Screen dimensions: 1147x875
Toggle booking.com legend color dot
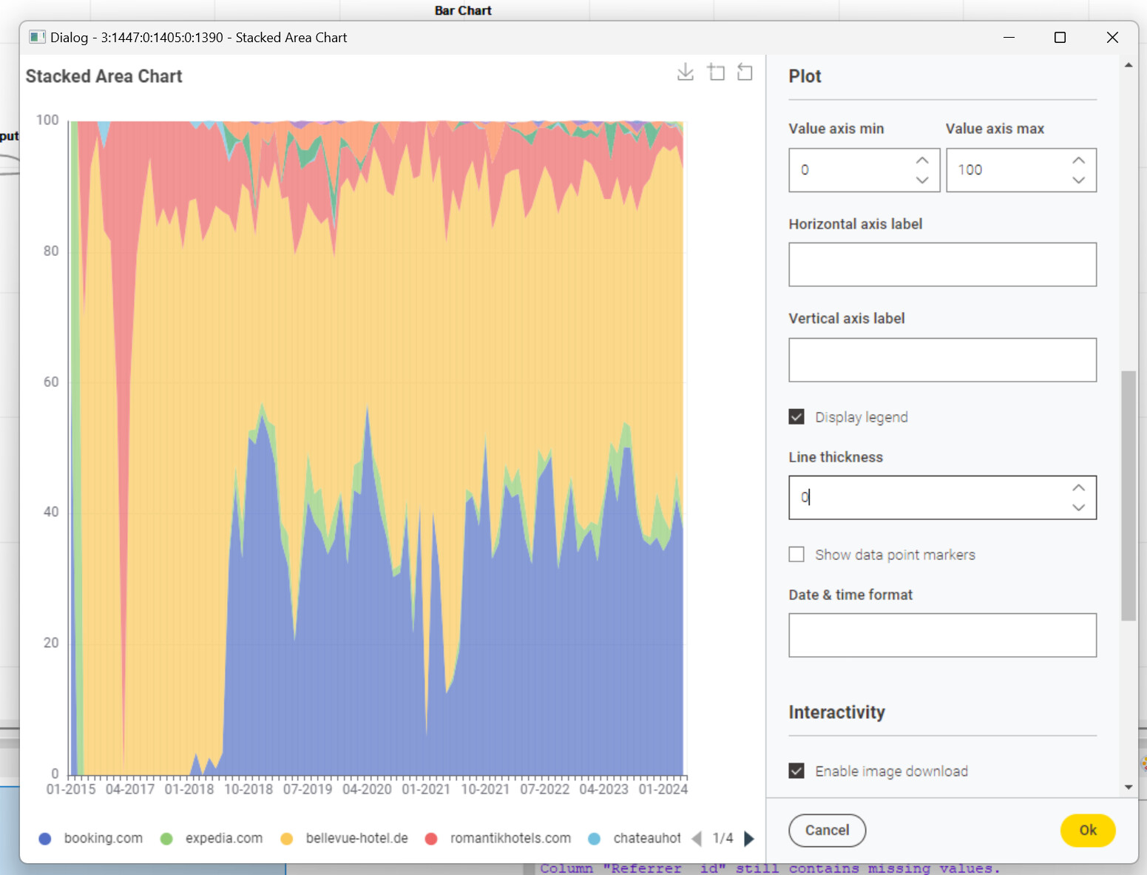pyautogui.click(x=45, y=838)
